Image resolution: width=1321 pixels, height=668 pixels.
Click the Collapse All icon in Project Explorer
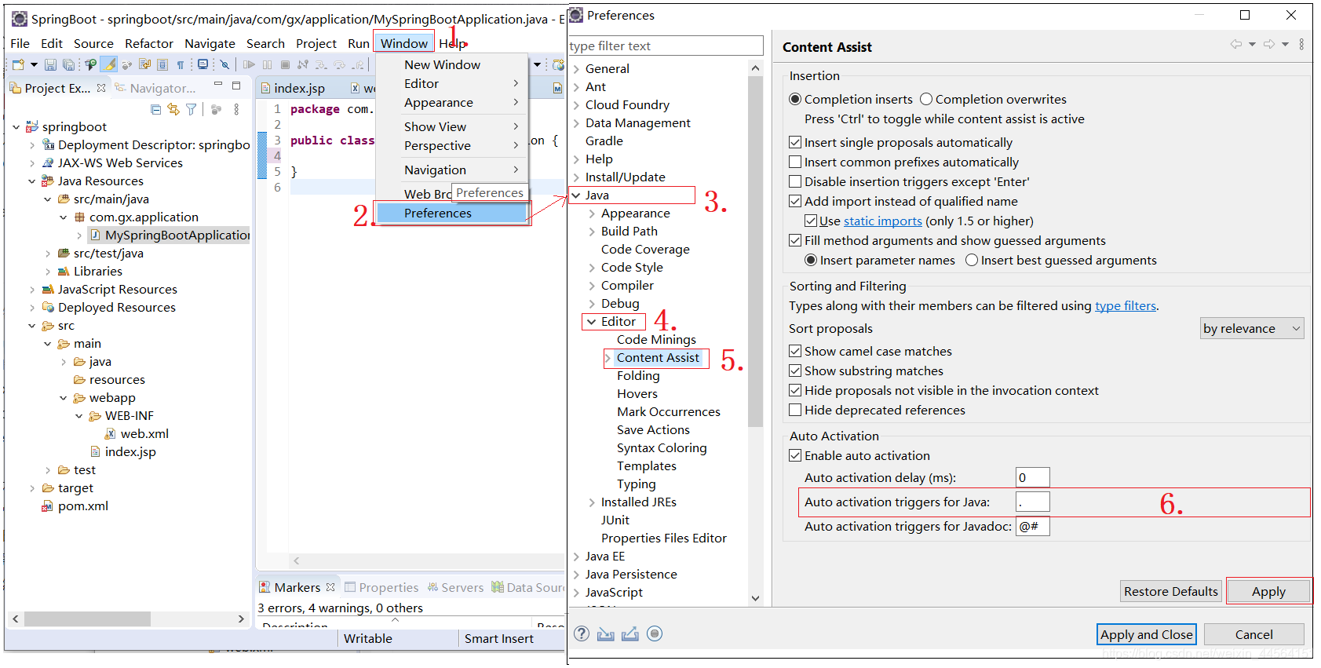click(x=155, y=109)
